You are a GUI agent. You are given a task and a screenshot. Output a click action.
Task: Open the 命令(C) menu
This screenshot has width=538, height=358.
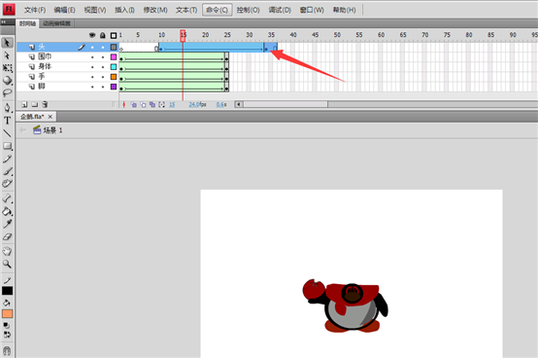[x=217, y=10]
